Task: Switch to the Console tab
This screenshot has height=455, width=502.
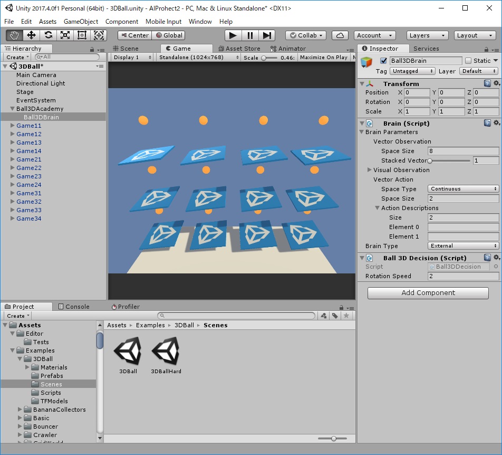Action: (x=73, y=307)
